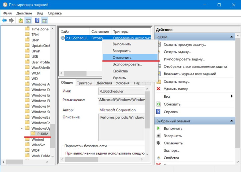Click the blue help toolbar icon

(x=37, y=21)
